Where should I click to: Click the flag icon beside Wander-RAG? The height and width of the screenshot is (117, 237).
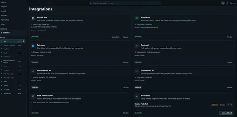(x=2, y=93)
